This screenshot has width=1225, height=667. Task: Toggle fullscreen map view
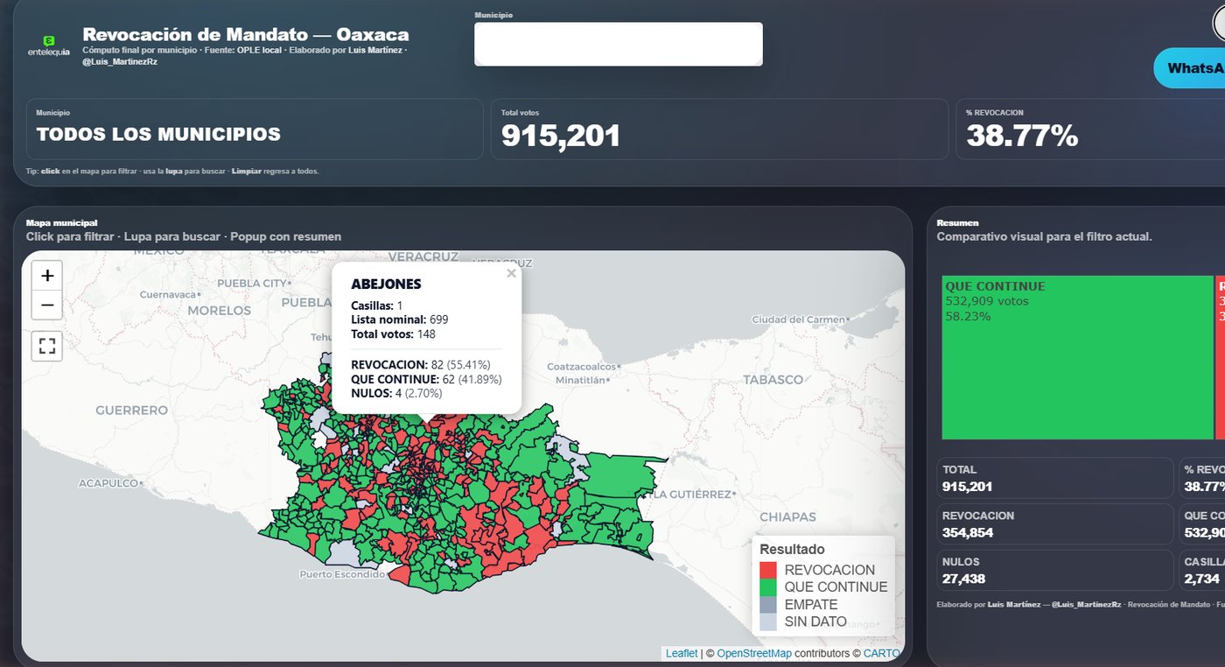[x=47, y=346]
